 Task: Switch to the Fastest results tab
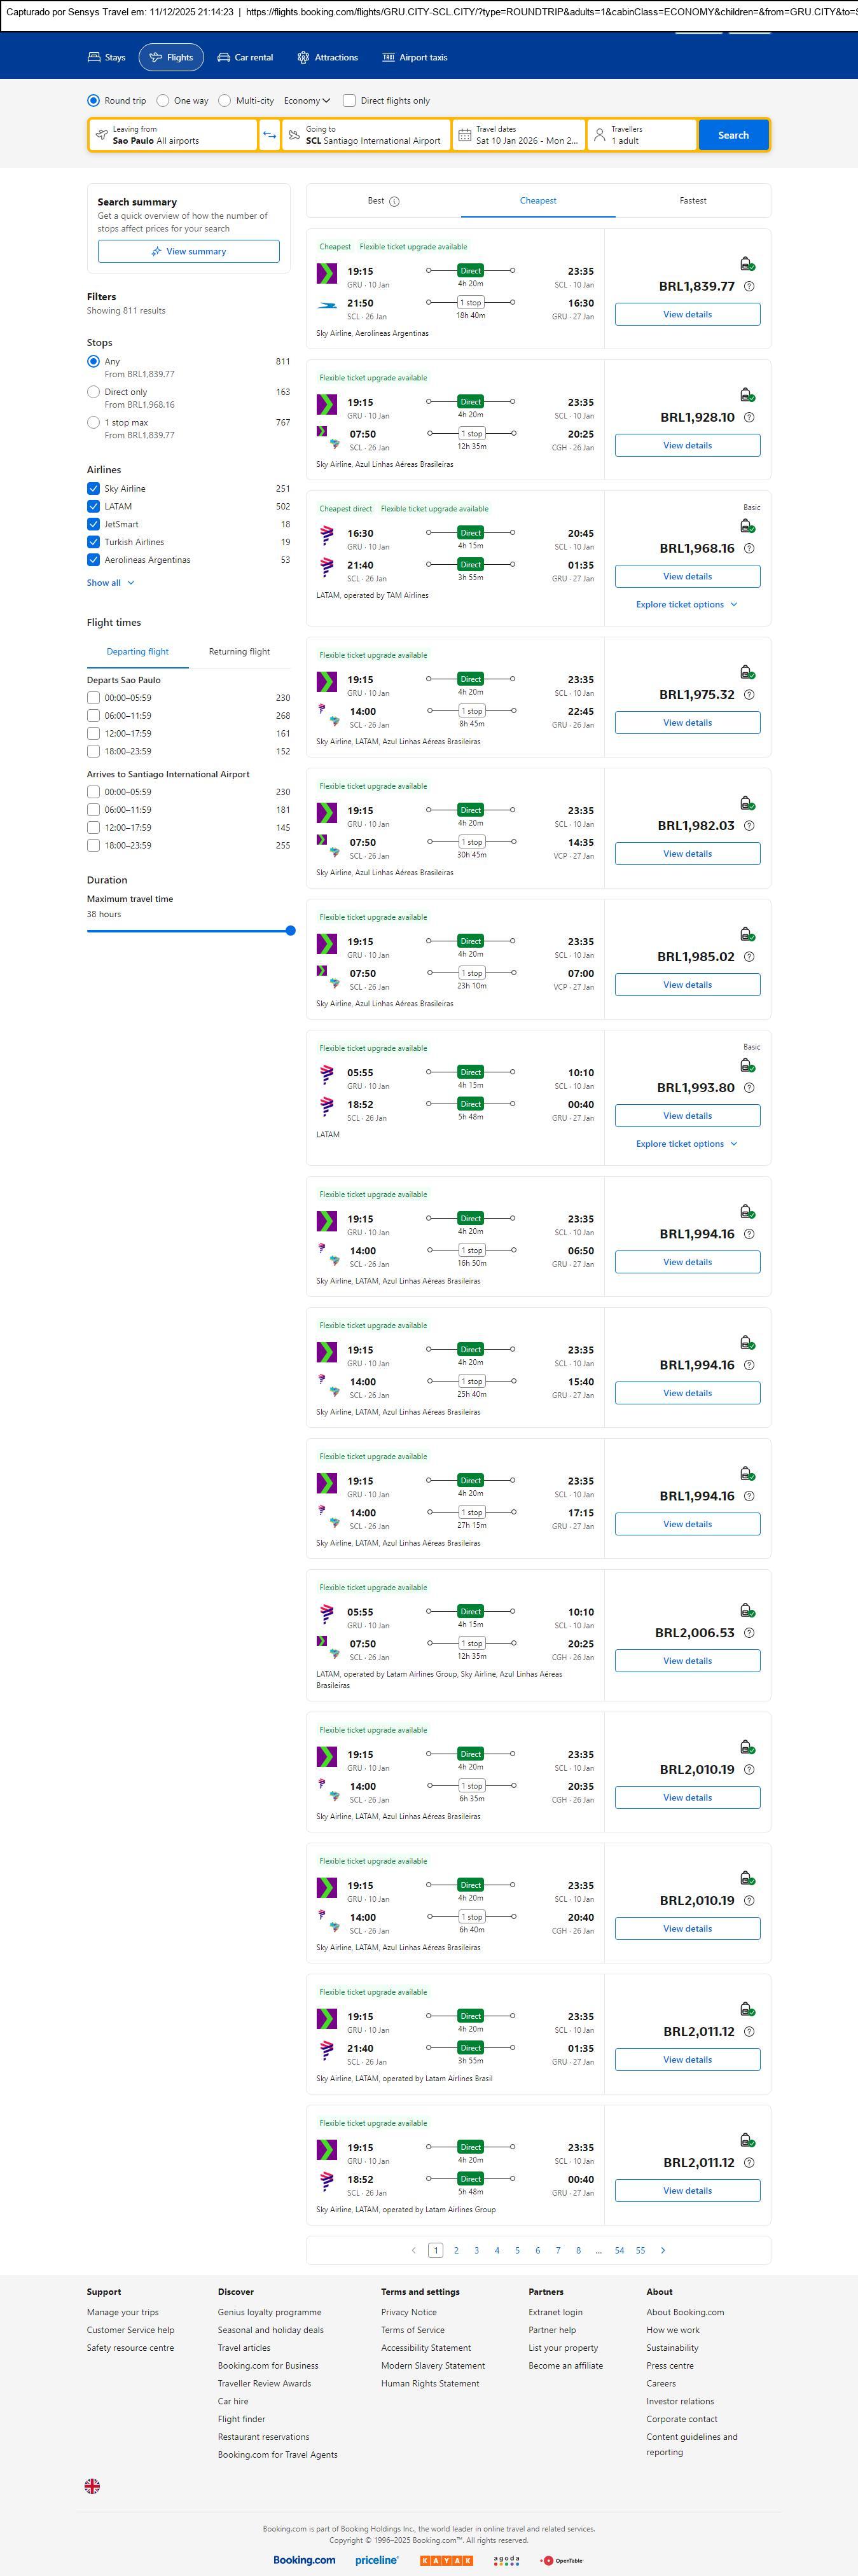[693, 201]
